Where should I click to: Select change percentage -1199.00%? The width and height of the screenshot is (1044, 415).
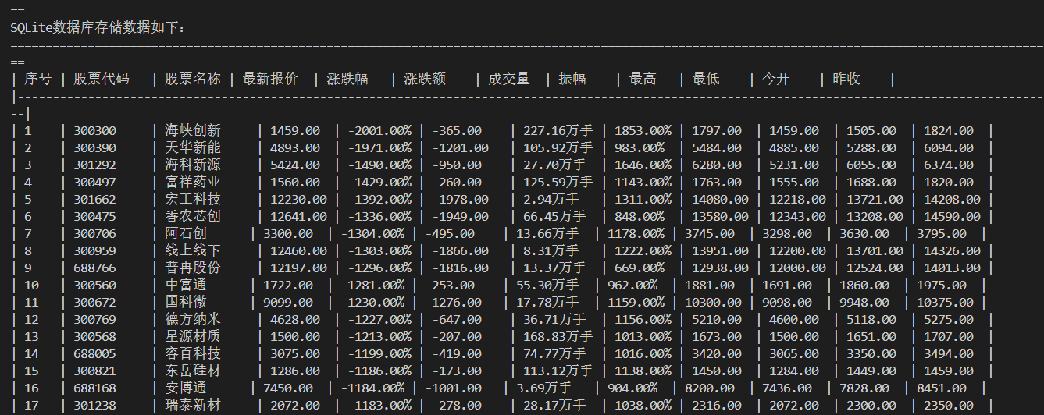click(379, 353)
